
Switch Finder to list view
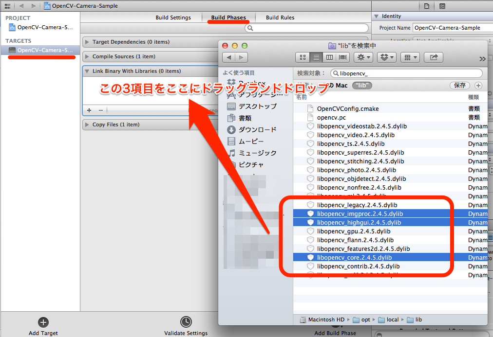click(x=316, y=57)
